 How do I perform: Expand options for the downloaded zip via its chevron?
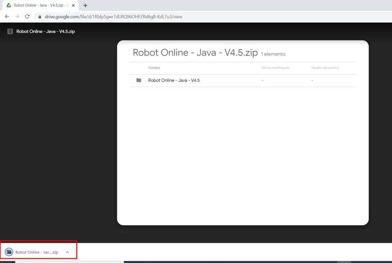click(68, 252)
